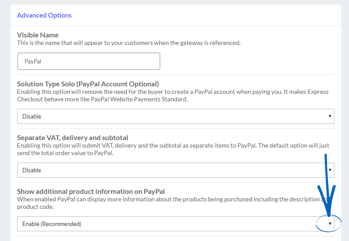The height and width of the screenshot is (241, 349).
Task: Click the Visible Name input field
Action: (89, 61)
